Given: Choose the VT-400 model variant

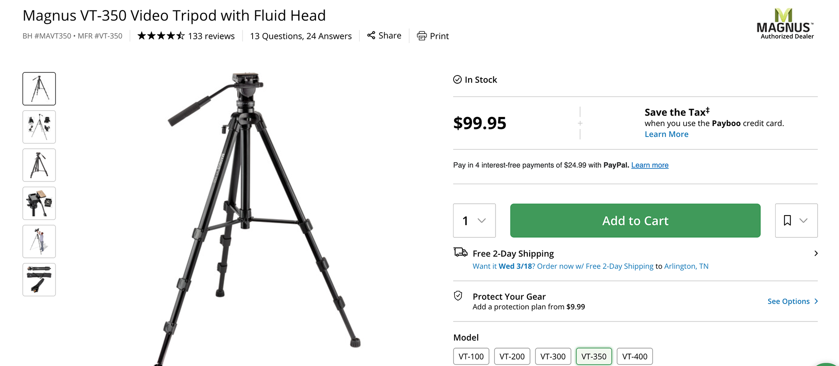Looking at the screenshot, I should tap(634, 356).
